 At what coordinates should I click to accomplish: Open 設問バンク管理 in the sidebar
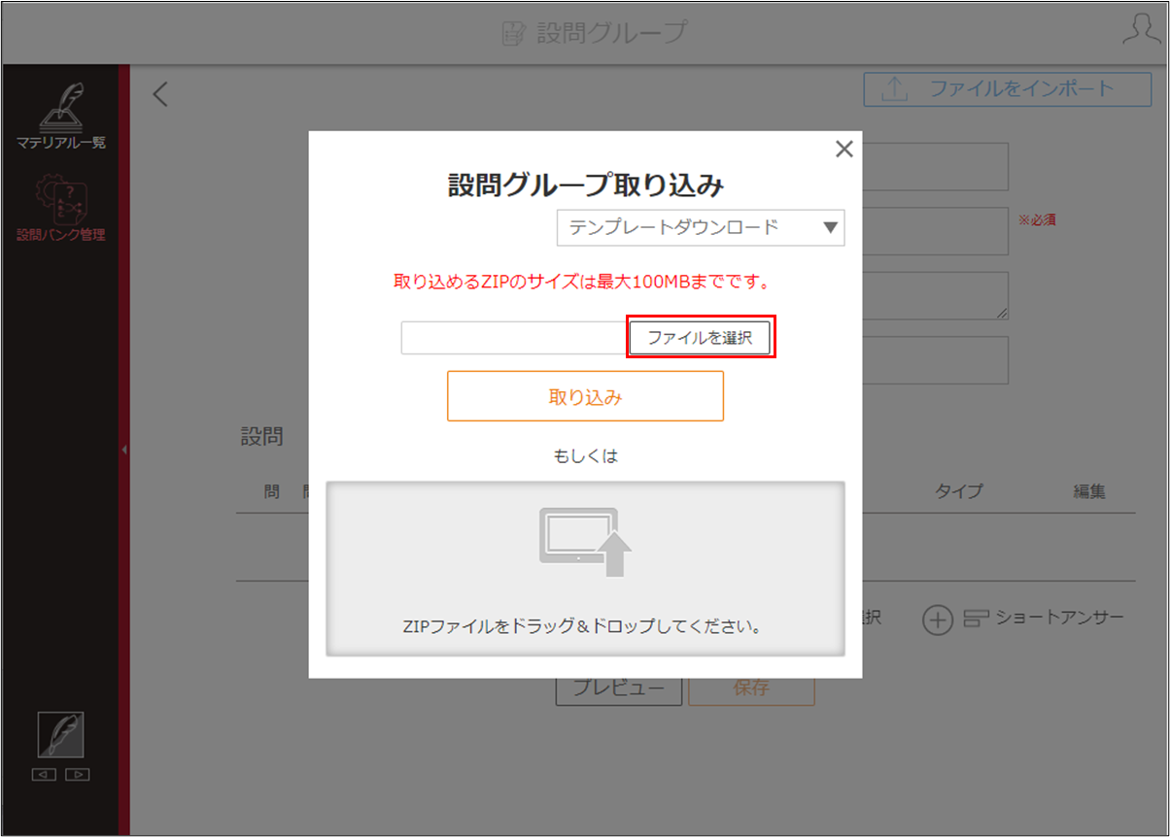pyautogui.click(x=60, y=207)
